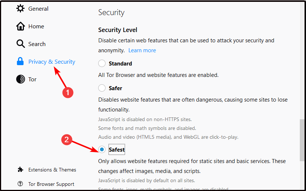Click the Search magnifier icon
306x191 pixels.
pos(21,44)
